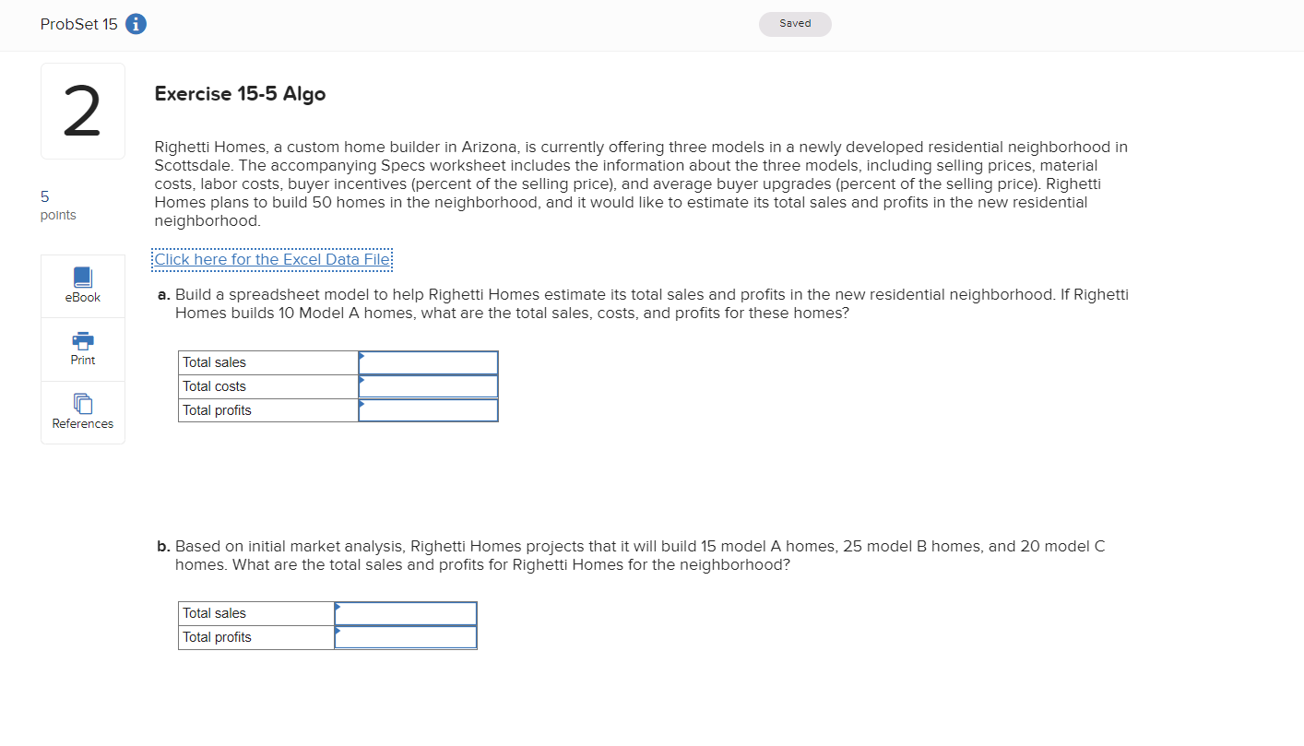The image size is (1304, 746).
Task: Click the ProbSet 15 info icon
Action: coord(136,25)
